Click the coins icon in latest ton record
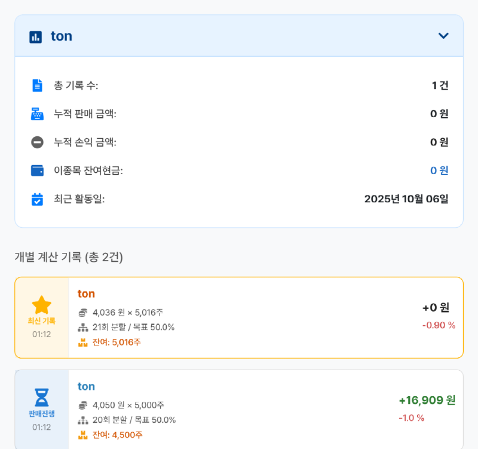Viewport: 478px width, 449px height. [x=83, y=313]
